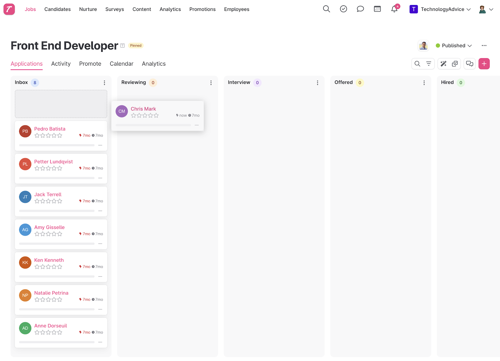Click Natalie Petrina NP avatar

coord(25,295)
